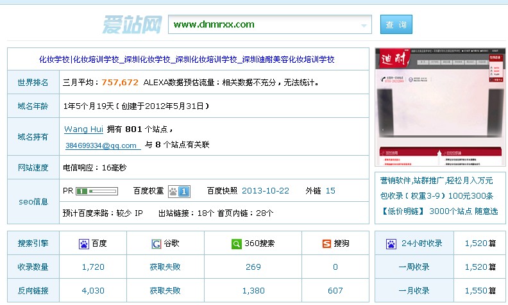Click the 电信响应:16毫秒 text

(x=94, y=167)
